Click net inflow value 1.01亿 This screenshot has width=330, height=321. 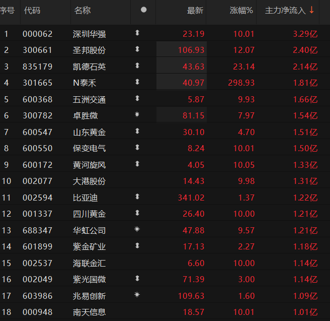pyautogui.click(x=305, y=312)
